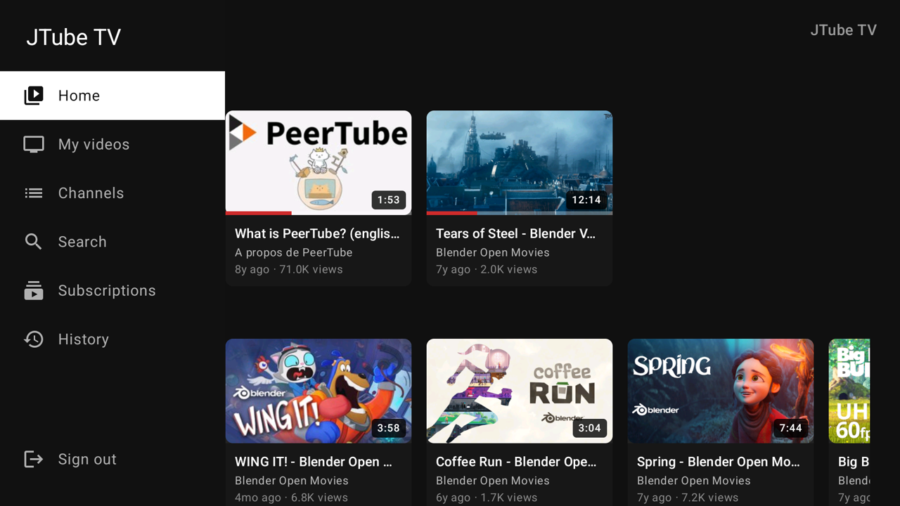This screenshot has height=506, width=900.
Task: Open the Spring Blender Open Movie thumbnail
Action: [x=721, y=391]
